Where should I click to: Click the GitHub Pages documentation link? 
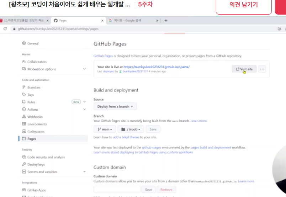pyautogui.click(x=103, y=56)
